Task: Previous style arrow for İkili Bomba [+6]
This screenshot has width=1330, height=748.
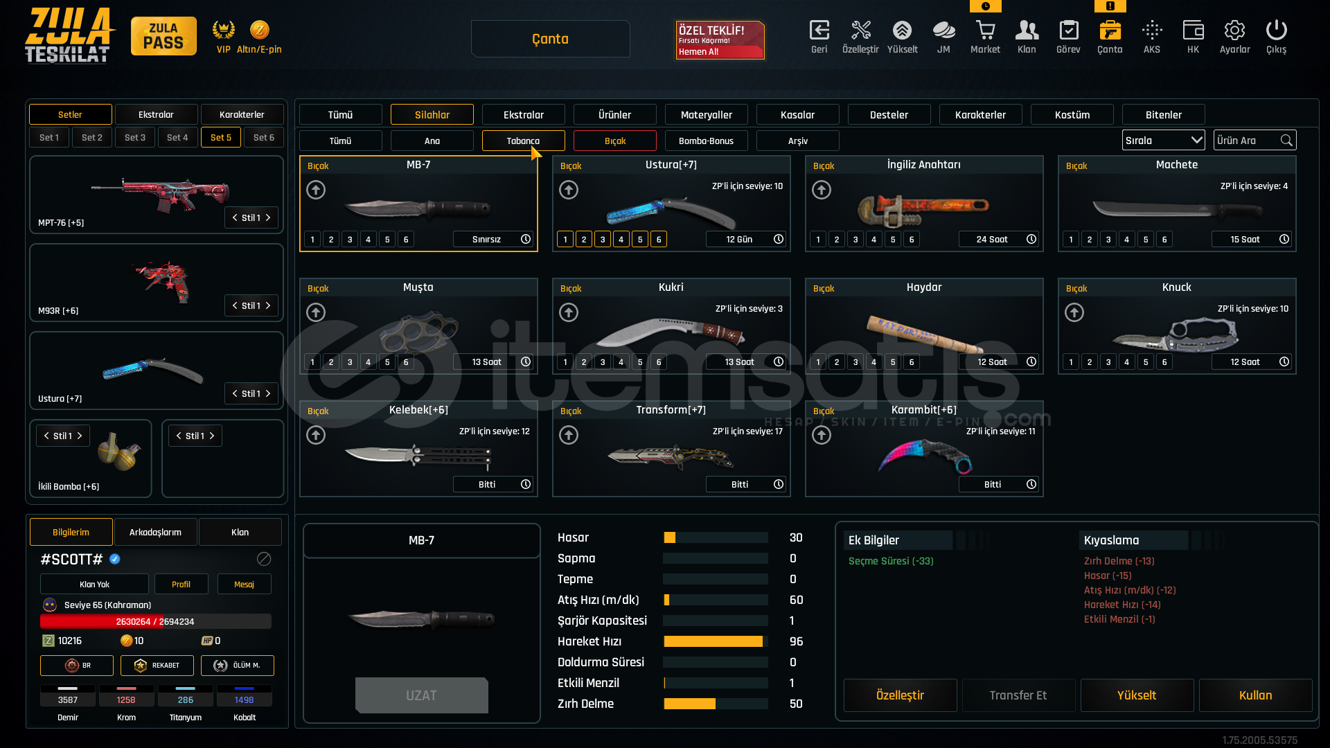Action: pyautogui.click(x=46, y=436)
